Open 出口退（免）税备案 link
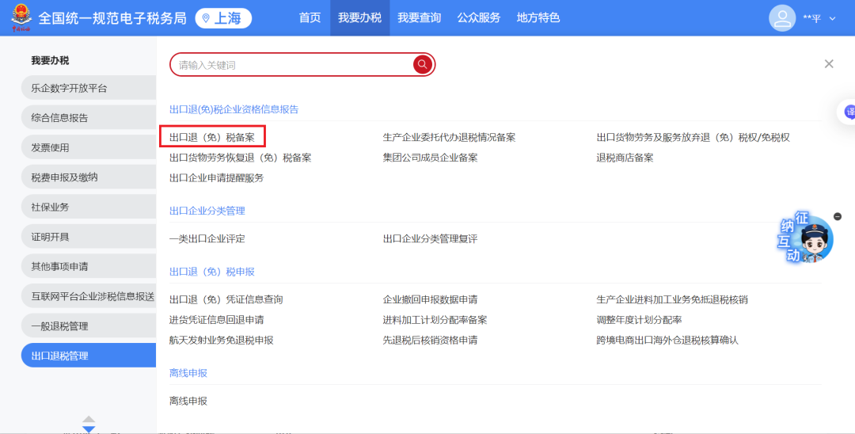Screen dimensions: 855x434 (211, 137)
